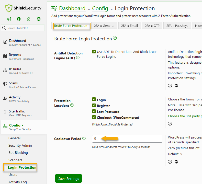Image resolution: width=202 pixels, height=184 pixels.
Task: Uncheck the Lost Password protection location
Action: point(94,111)
